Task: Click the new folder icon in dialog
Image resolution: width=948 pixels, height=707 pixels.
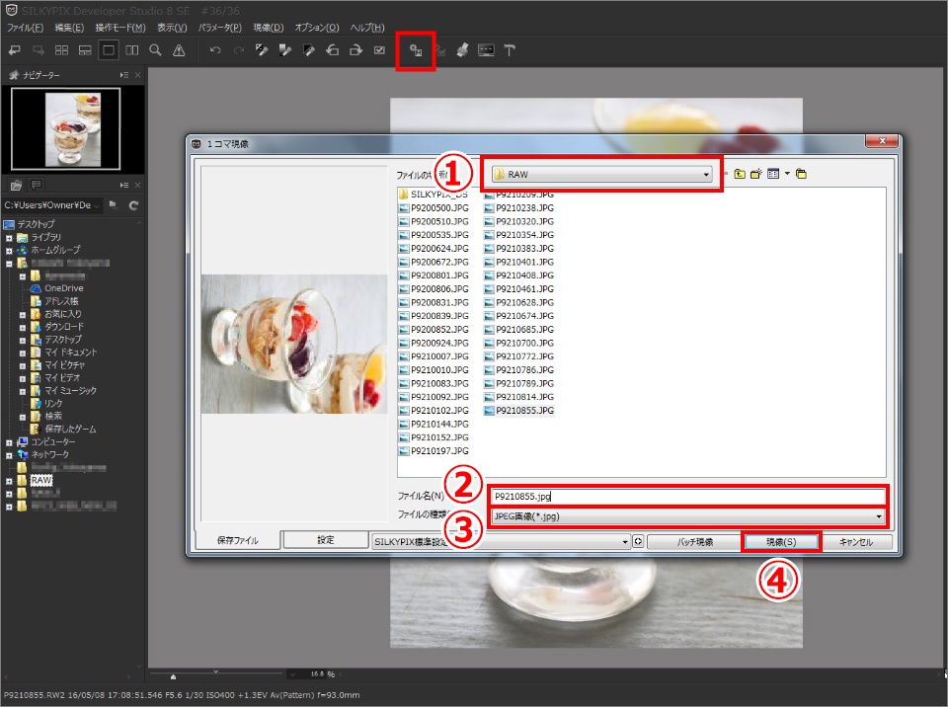Action: (x=755, y=174)
